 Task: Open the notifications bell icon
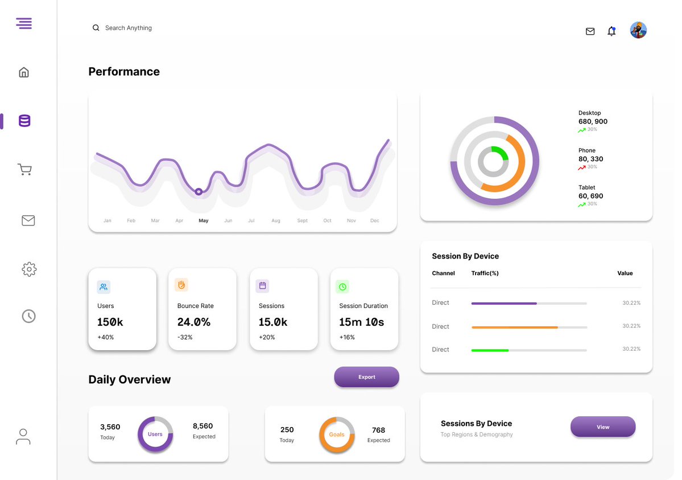[611, 31]
